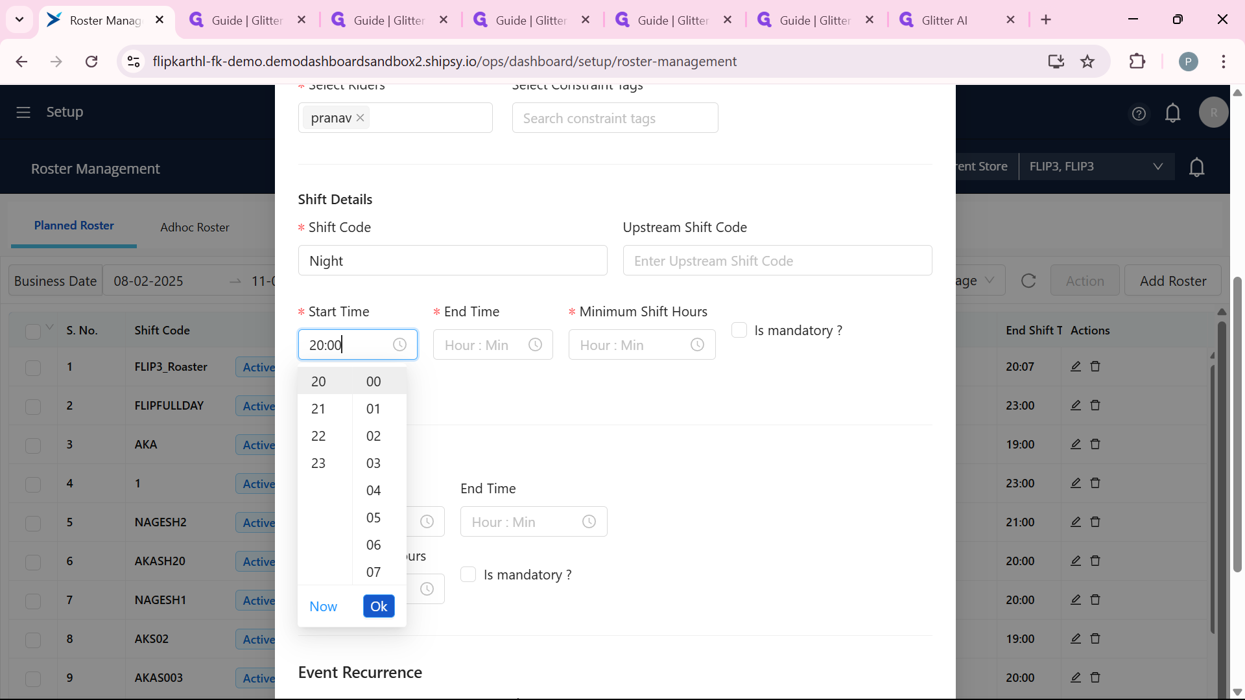This screenshot has height=700, width=1245.
Task: Go back in browser history
Action: 21,62
